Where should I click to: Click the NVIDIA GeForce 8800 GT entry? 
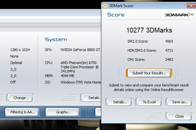click(81, 50)
